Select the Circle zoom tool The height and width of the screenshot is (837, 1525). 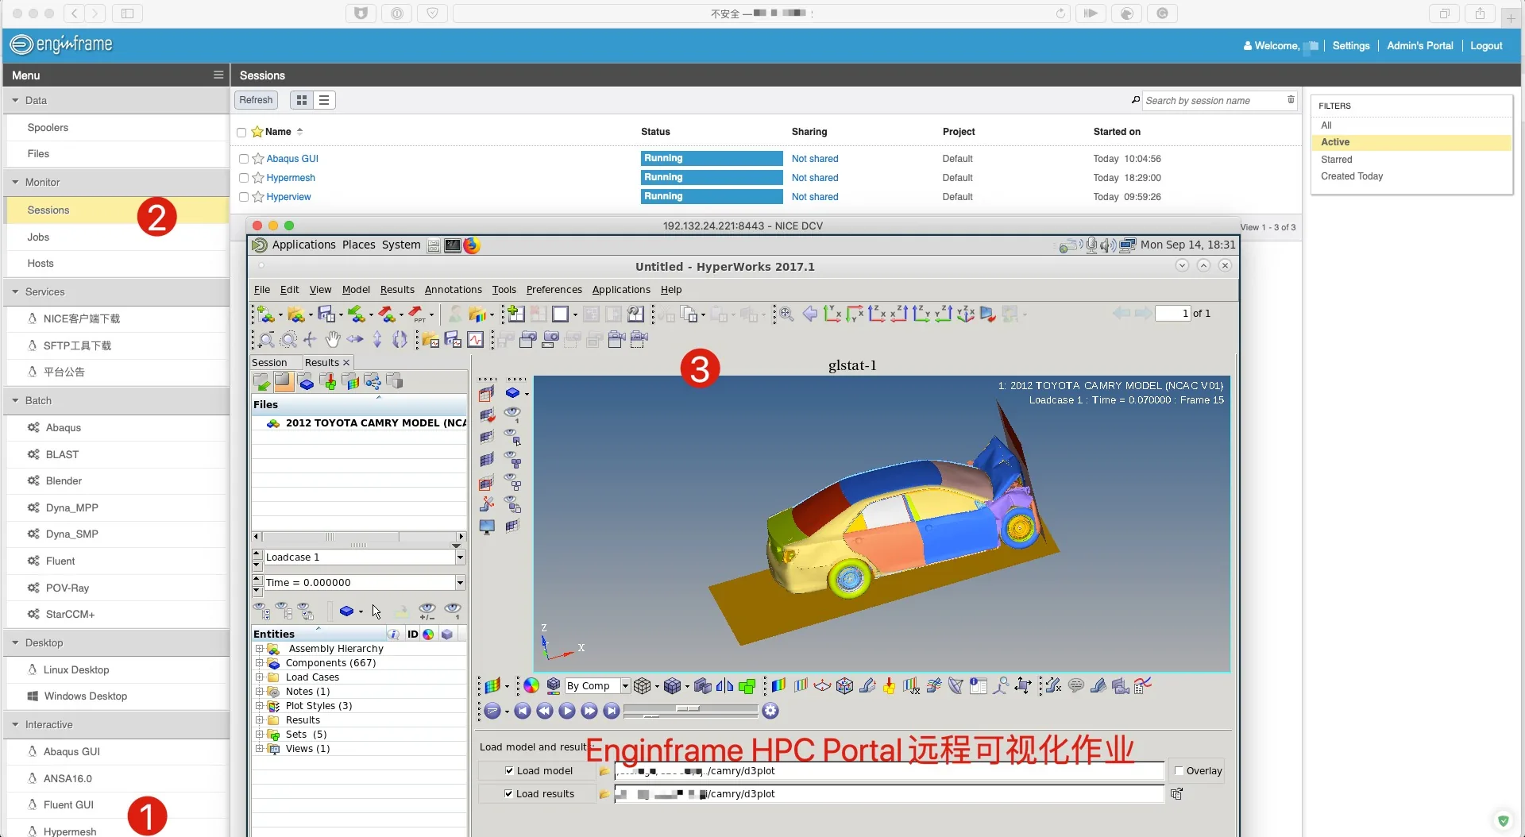point(289,340)
